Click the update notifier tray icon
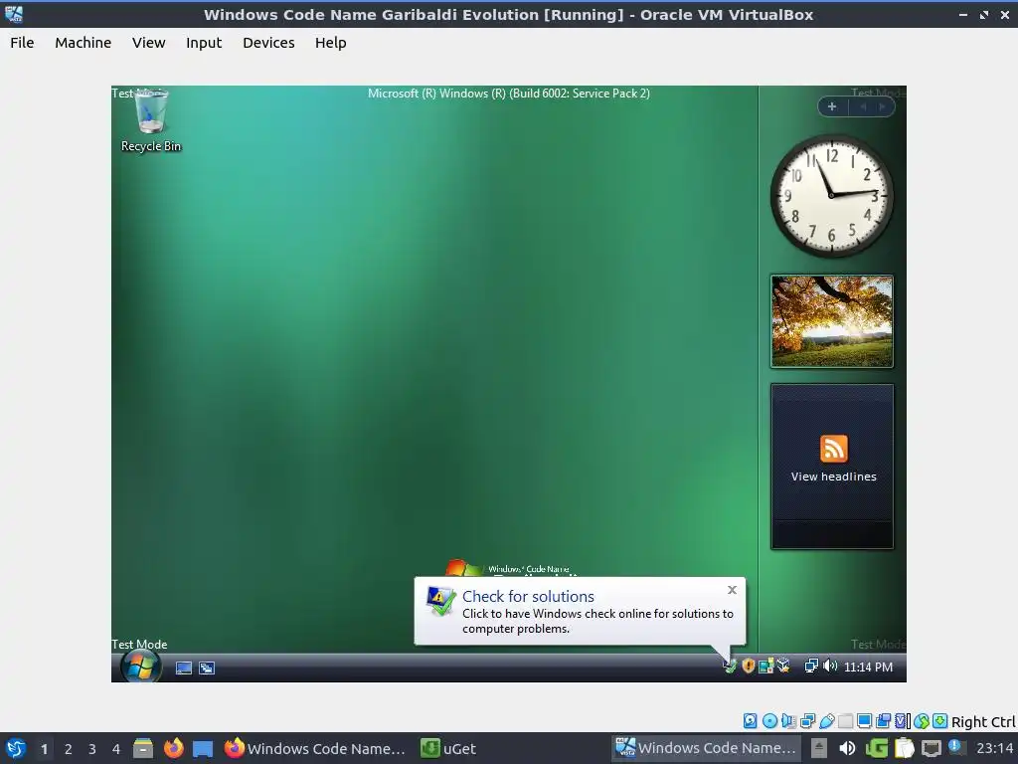 coord(955,747)
